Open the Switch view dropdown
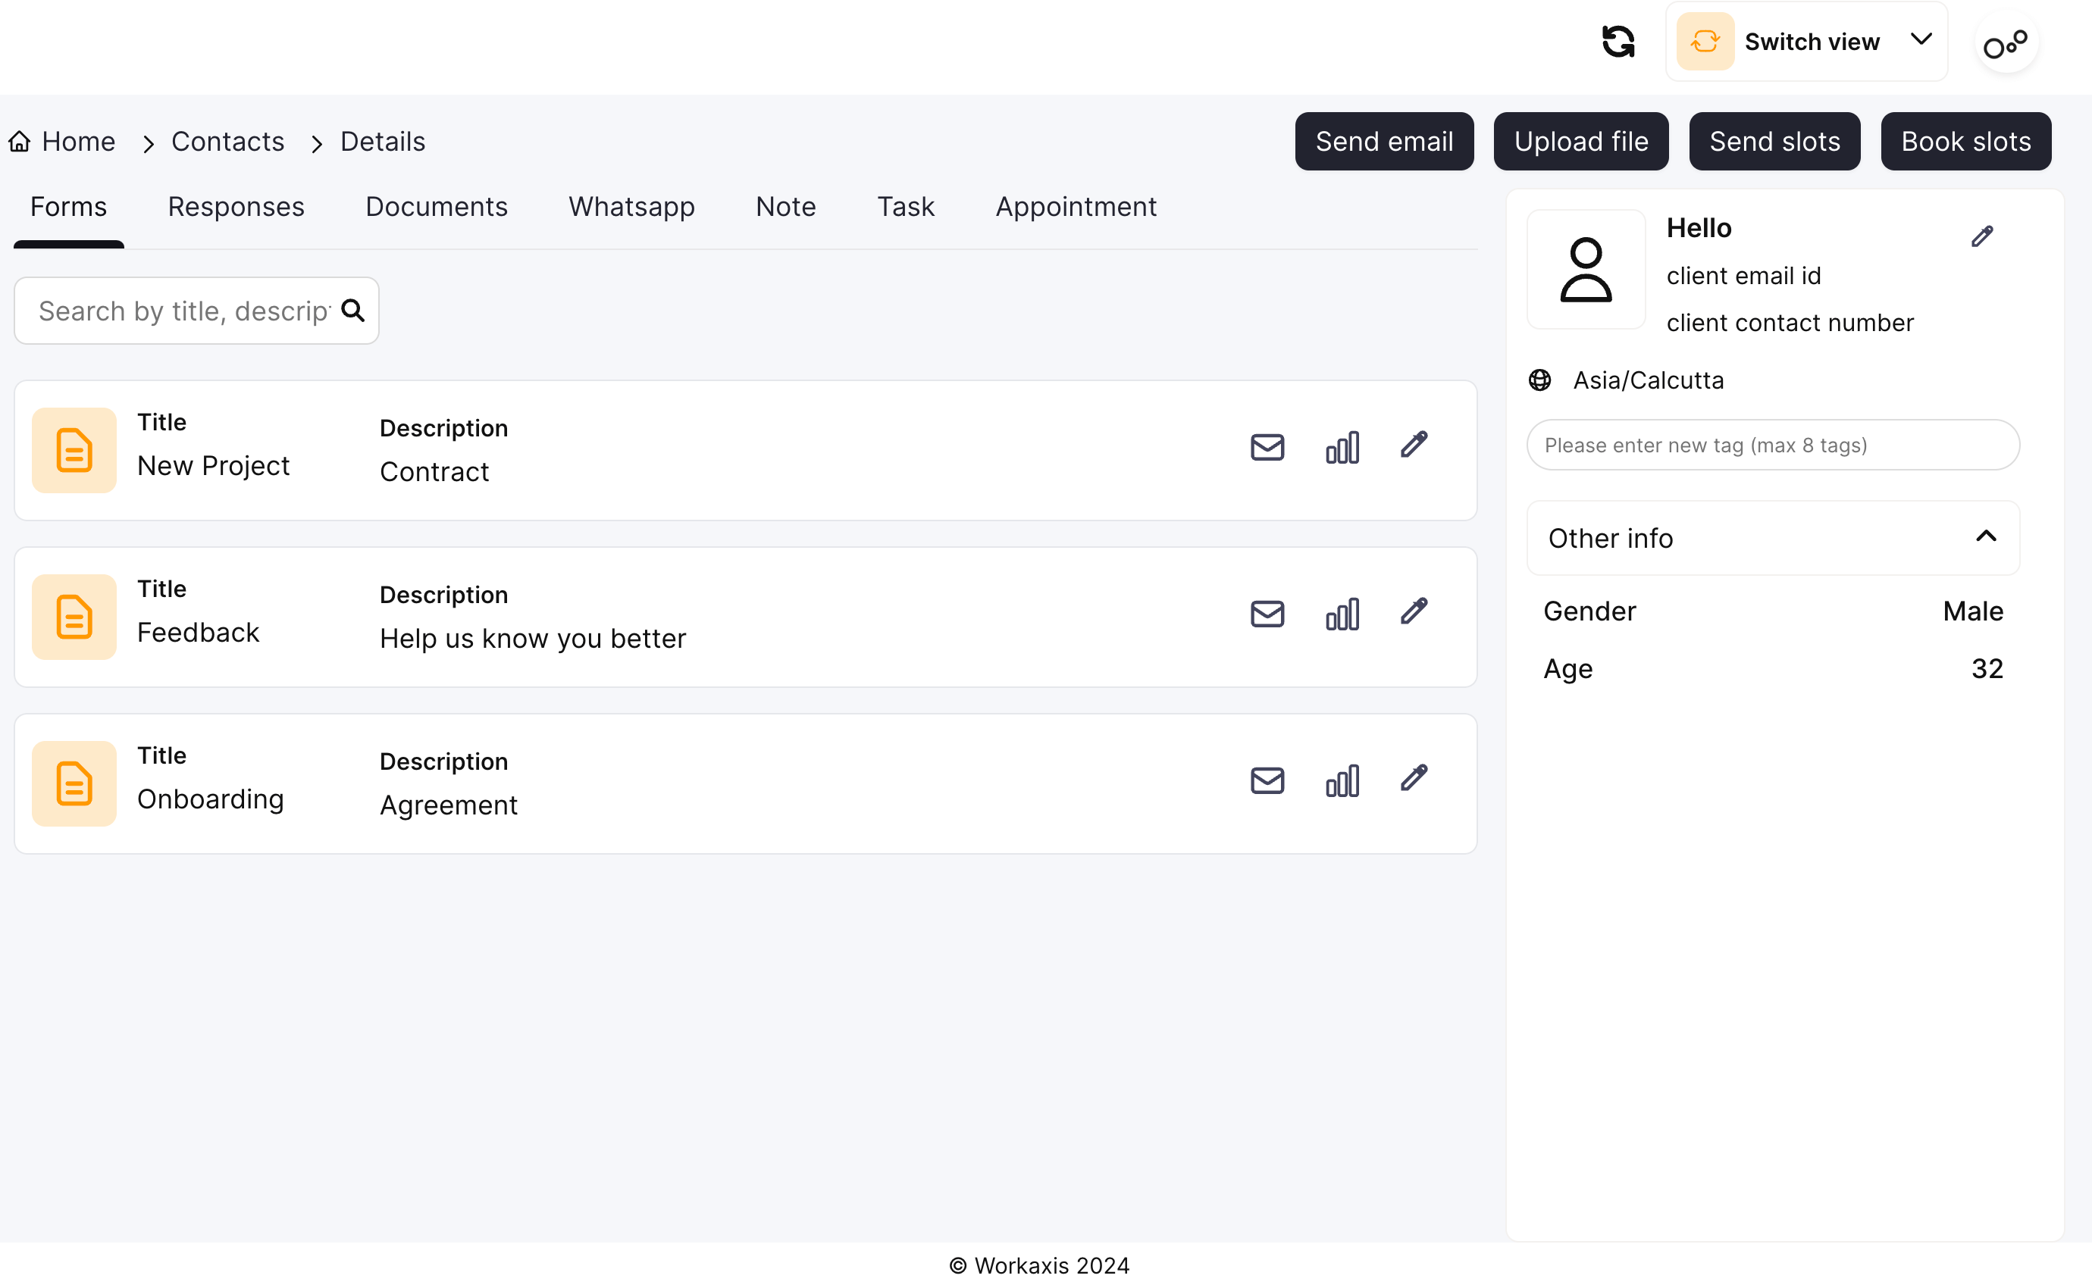The image size is (2092, 1288). (x=1806, y=42)
